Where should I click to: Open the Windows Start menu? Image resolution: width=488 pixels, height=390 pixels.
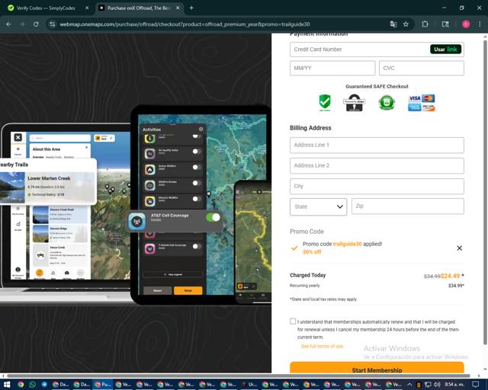7,385
